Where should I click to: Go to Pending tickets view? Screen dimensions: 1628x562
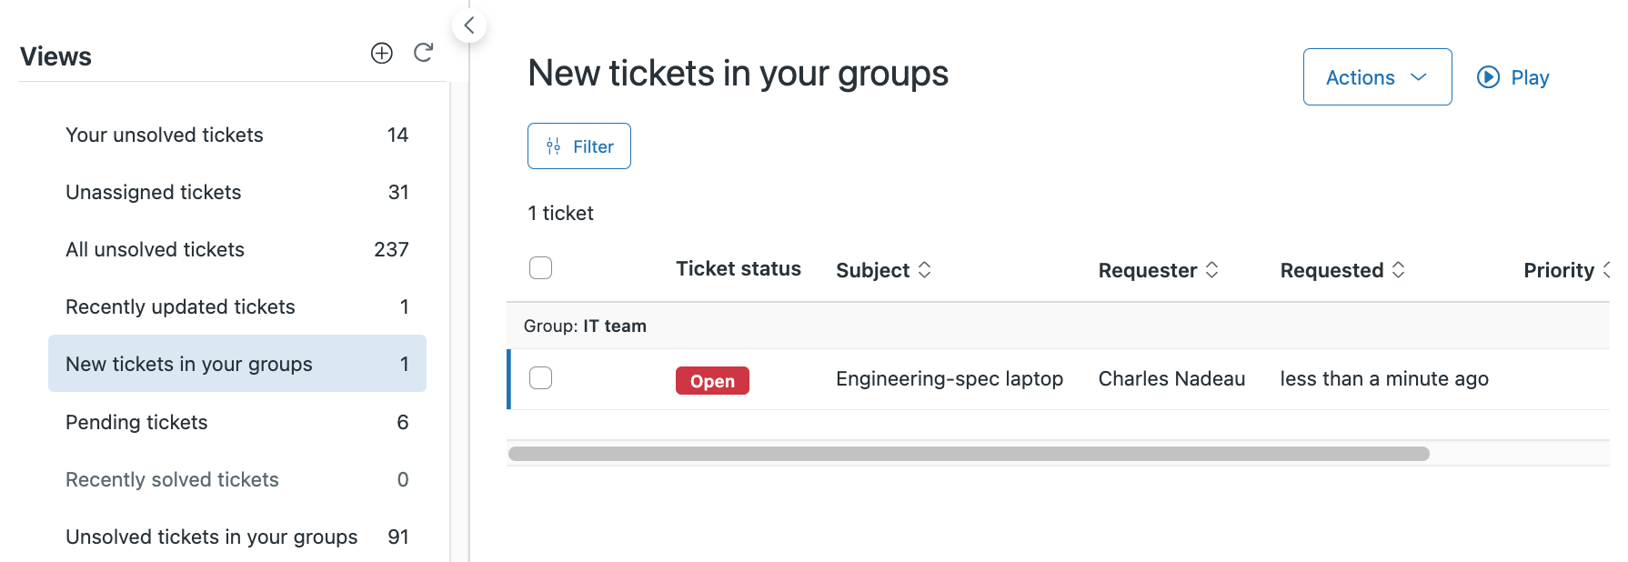tap(136, 423)
